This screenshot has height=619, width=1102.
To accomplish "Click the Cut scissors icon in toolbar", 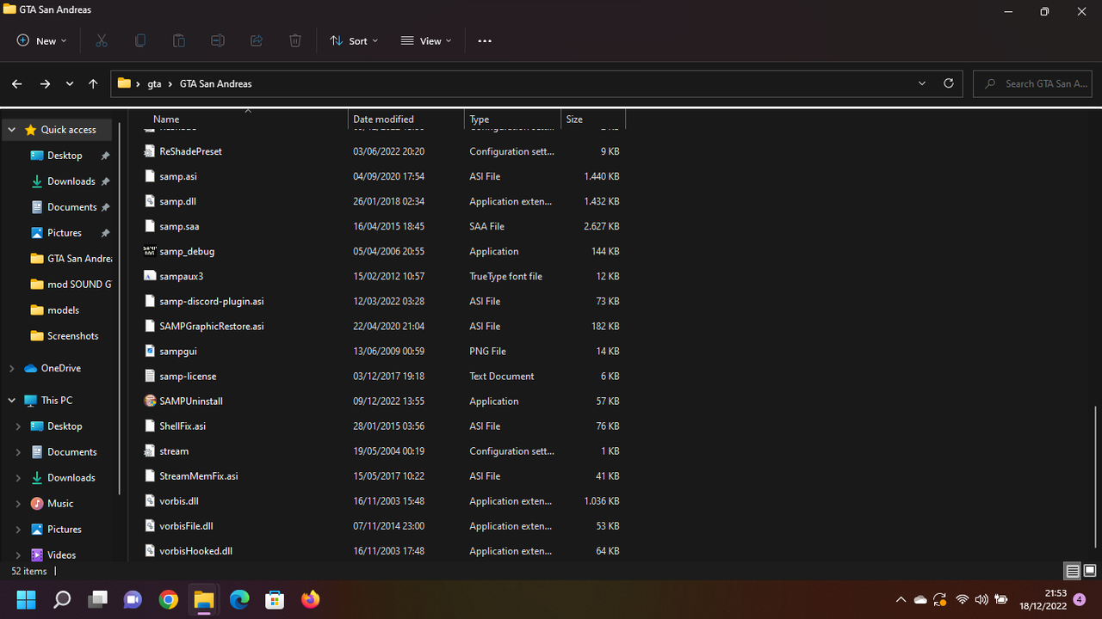I will [102, 40].
